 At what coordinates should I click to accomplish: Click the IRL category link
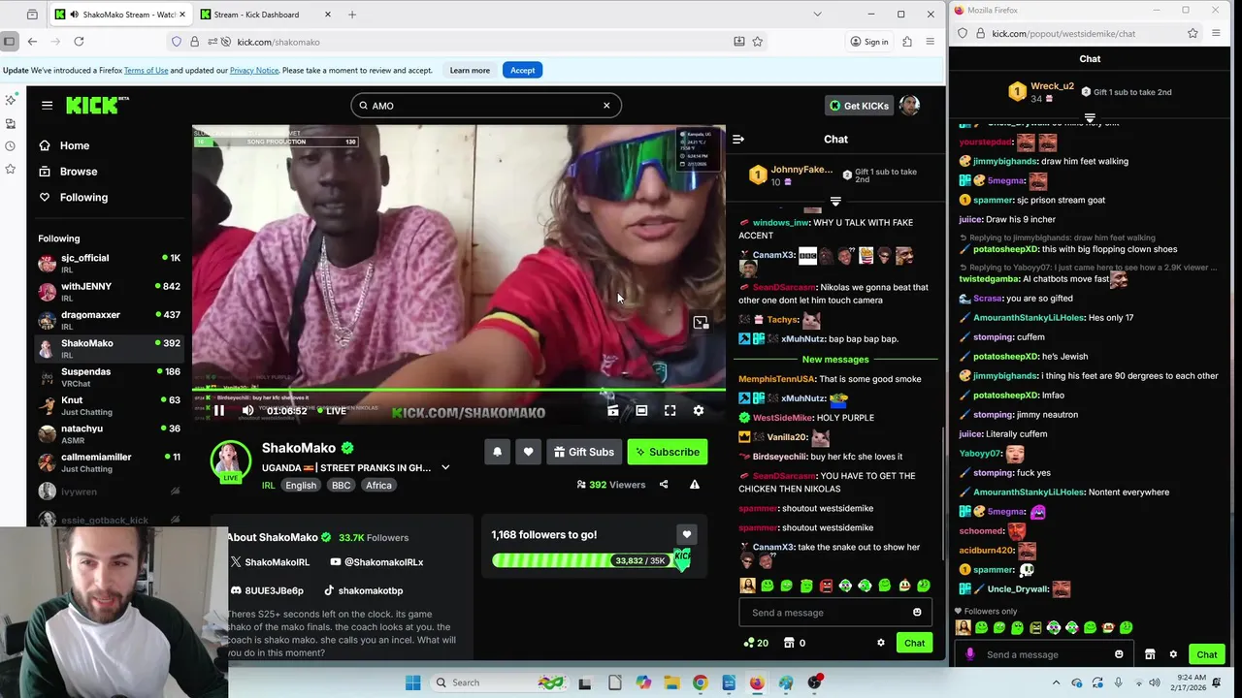point(269,486)
